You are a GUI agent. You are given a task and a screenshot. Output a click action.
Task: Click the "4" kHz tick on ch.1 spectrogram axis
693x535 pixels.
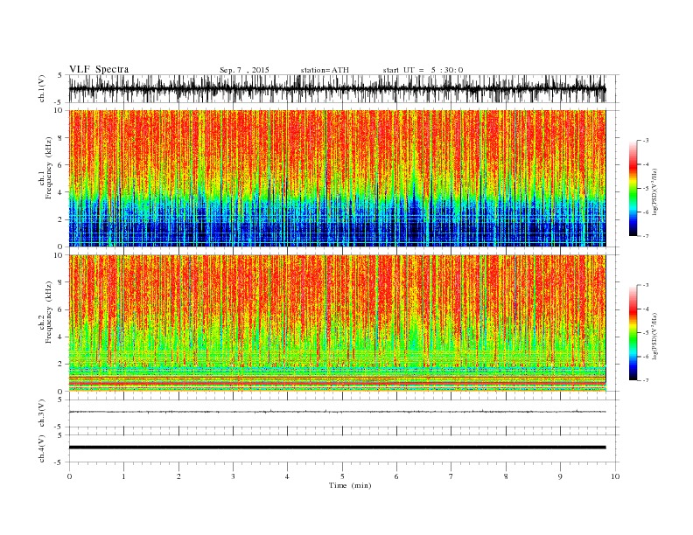(x=61, y=192)
